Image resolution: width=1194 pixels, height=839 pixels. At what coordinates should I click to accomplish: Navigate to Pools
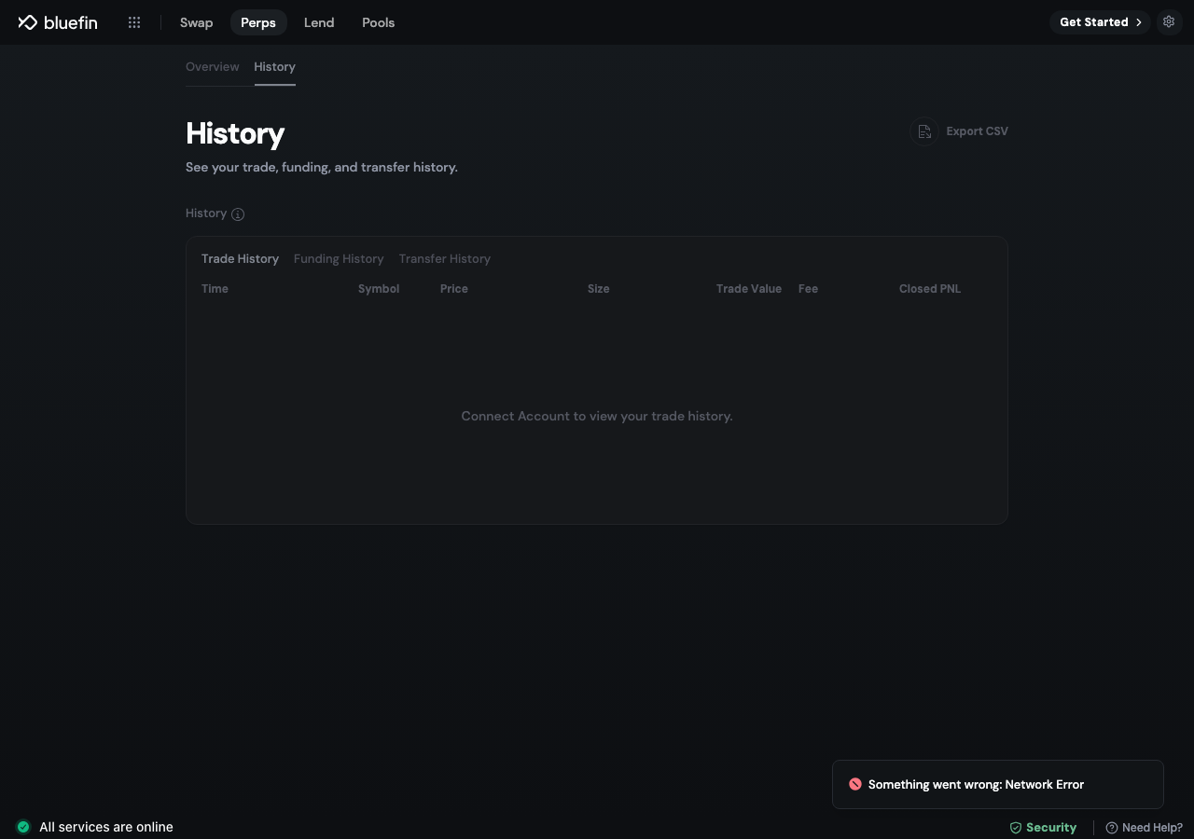[x=379, y=22]
